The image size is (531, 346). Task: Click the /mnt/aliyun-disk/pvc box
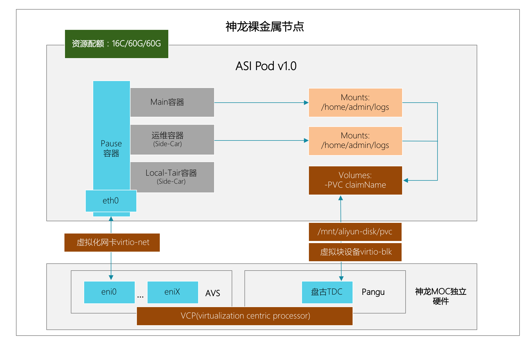[x=355, y=232]
